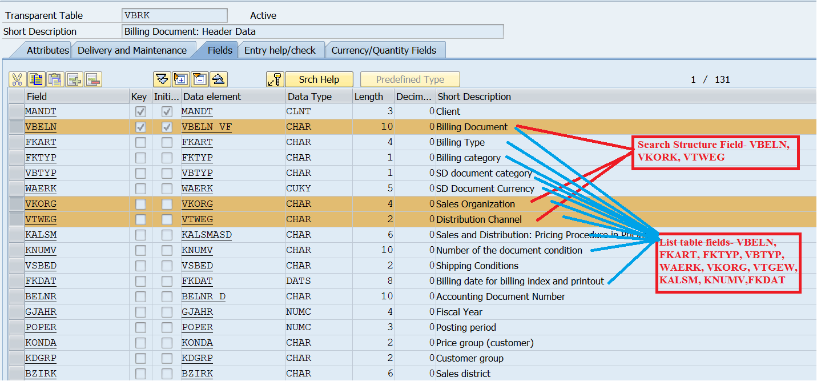This screenshot has width=817, height=381.
Task: Click the Copy toolbar icon
Action: click(36, 79)
